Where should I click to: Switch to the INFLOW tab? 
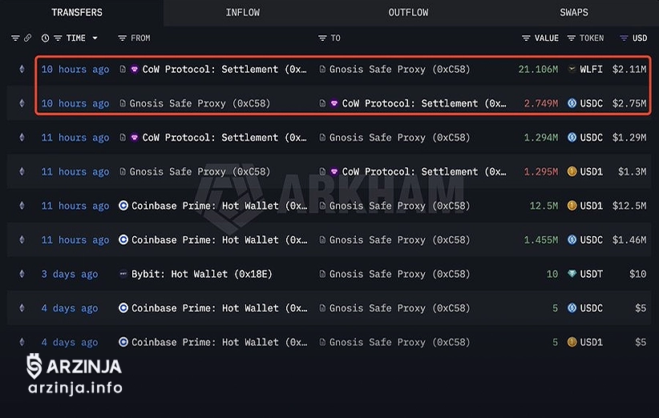(x=243, y=12)
